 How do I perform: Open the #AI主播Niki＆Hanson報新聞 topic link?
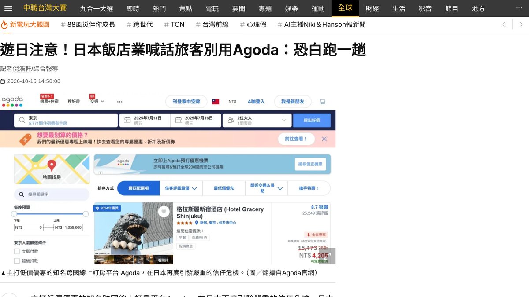(322, 24)
